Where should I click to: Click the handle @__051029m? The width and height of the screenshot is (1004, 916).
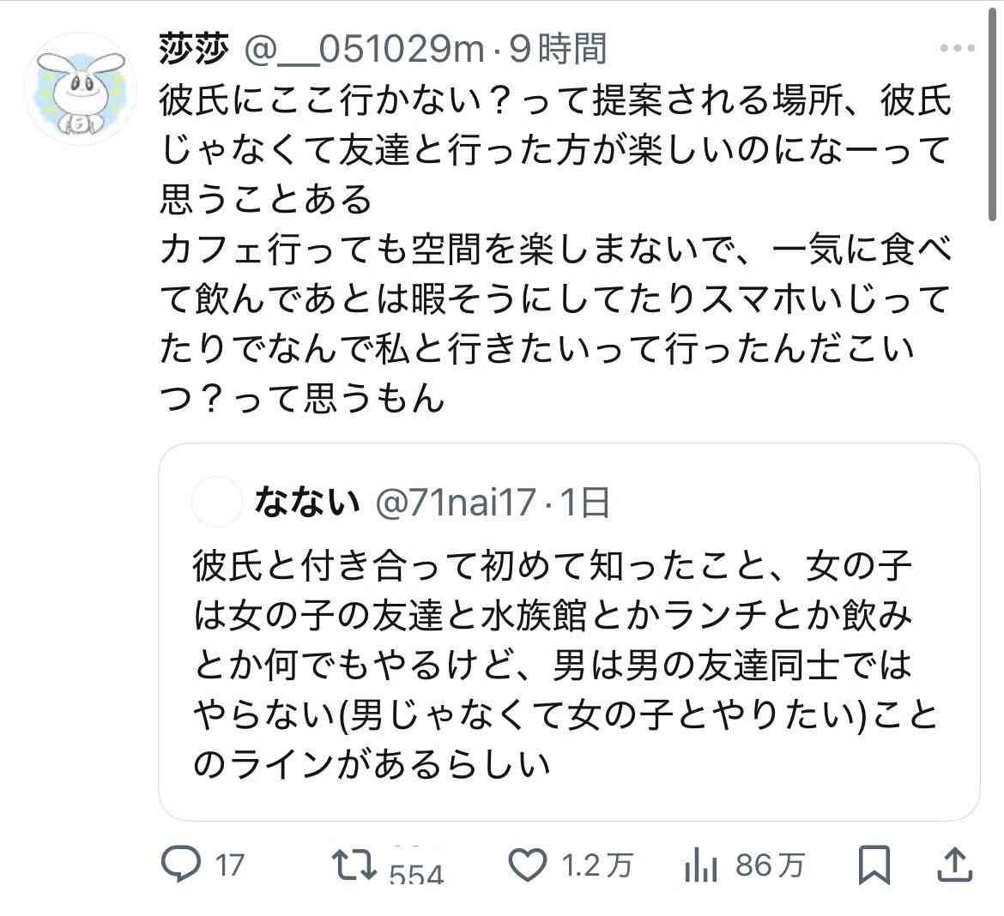click(365, 50)
